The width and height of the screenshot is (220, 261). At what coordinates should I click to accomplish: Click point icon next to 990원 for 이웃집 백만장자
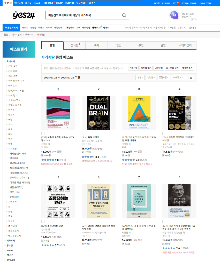(x=163, y=155)
